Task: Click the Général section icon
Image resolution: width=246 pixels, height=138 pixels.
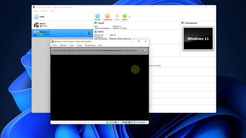Action: [x=96, y=23]
